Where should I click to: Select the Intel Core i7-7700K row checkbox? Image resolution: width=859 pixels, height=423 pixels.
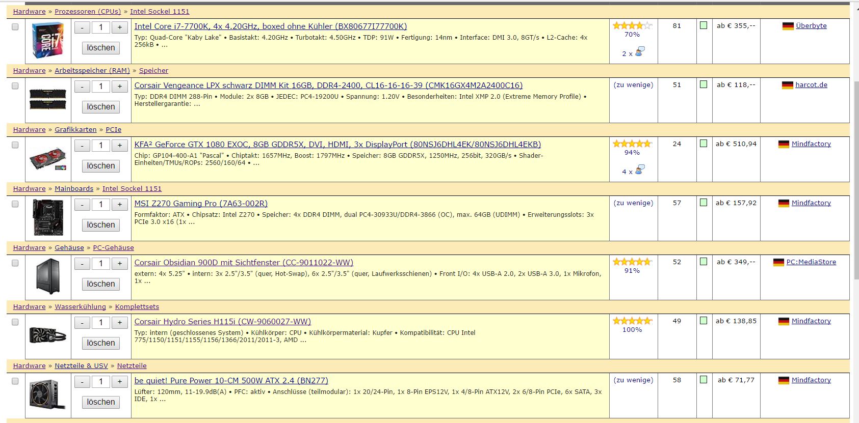coord(15,27)
